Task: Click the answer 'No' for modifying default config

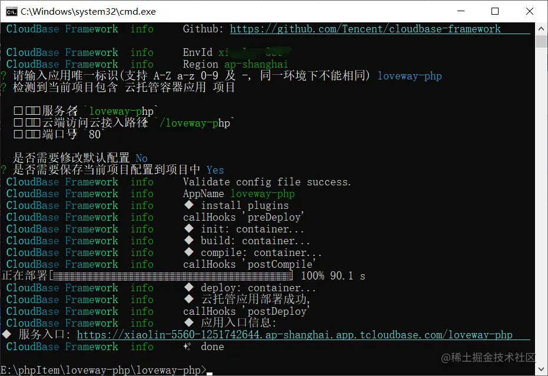Action: (x=141, y=158)
